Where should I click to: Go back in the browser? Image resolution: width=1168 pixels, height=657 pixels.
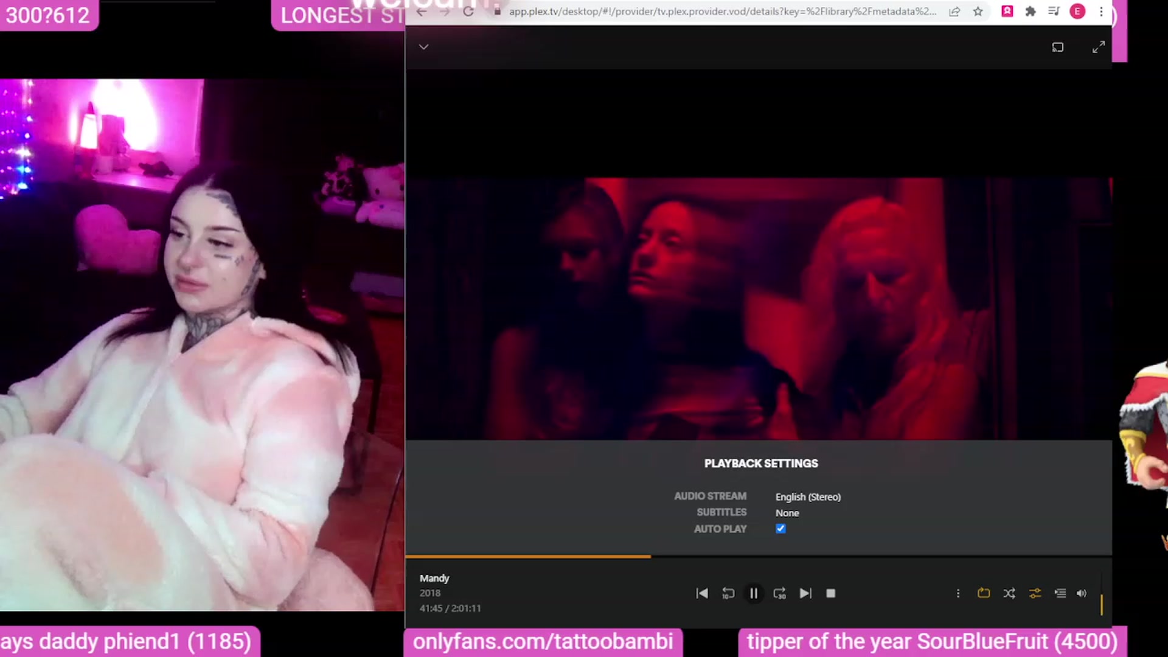click(422, 12)
